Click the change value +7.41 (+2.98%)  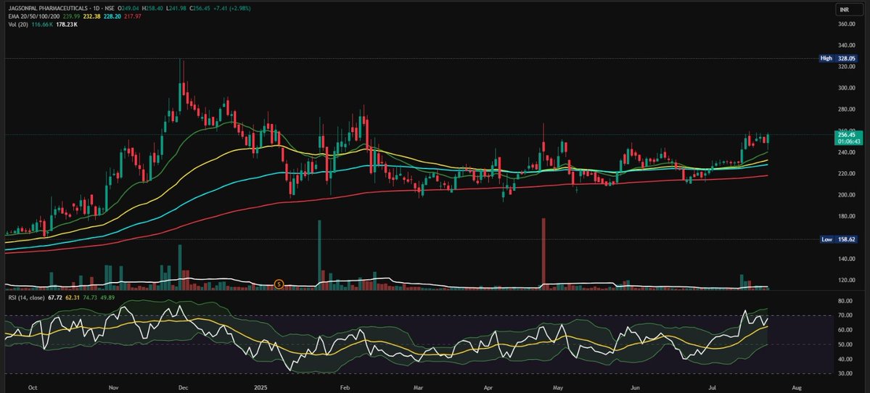click(232, 8)
